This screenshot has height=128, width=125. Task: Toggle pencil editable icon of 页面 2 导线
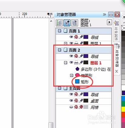(81, 56)
